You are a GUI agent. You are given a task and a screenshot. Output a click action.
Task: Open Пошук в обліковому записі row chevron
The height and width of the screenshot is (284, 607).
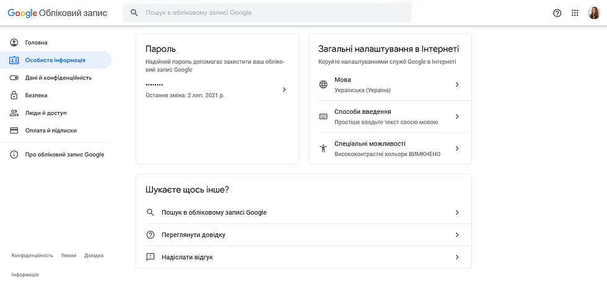coord(457,212)
